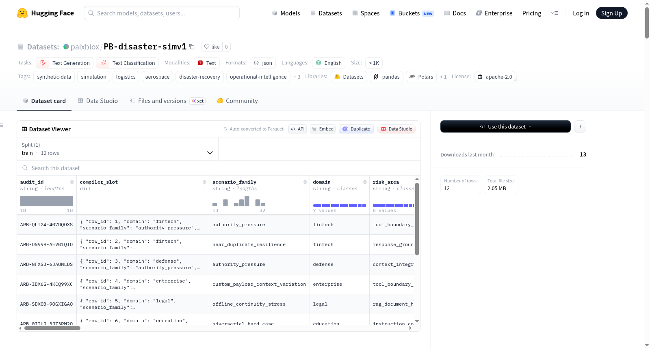Image resolution: width=650 pixels, height=349 pixels.
Task: Click the <1K size tag
Action: (x=374, y=63)
